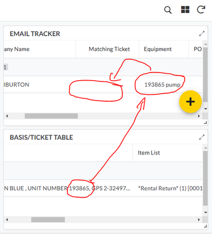Click Basis/Ticket Table vertical scrollbar down arrow
Screen dimensions: 212x234
coord(206,212)
